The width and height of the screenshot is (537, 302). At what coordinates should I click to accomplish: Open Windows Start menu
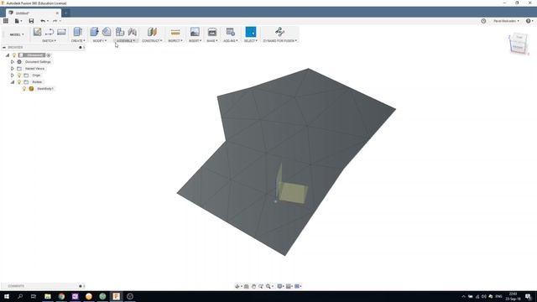[x=7, y=296]
